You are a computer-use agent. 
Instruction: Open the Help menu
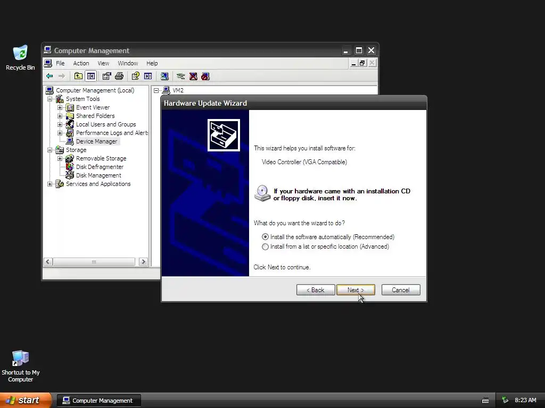(x=152, y=63)
